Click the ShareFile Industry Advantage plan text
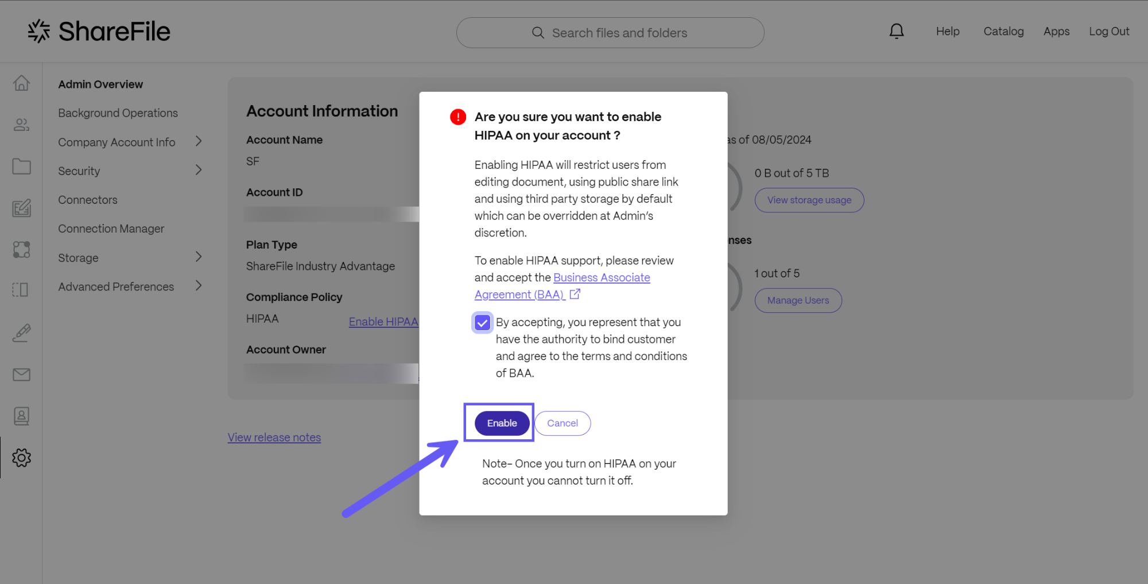The height and width of the screenshot is (584, 1148). click(320, 266)
